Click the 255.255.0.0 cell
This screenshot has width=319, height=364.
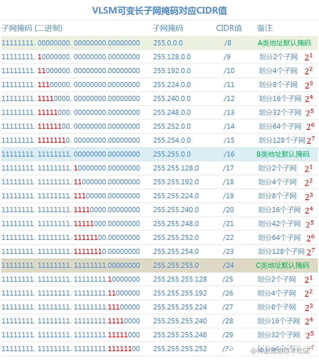point(172,154)
